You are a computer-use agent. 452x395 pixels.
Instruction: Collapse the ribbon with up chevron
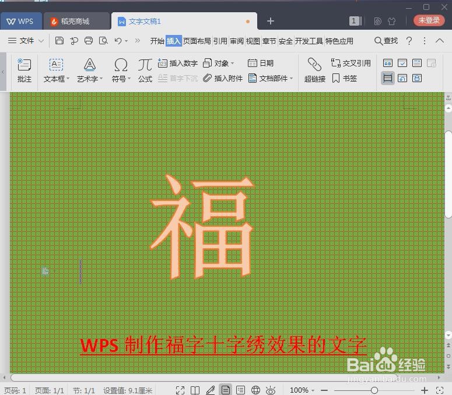click(x=440, y=41)
